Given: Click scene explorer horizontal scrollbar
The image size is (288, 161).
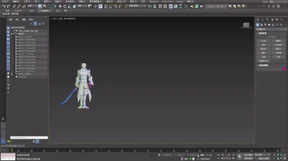Looking at the screenshot, I should [x=29, y=138].
